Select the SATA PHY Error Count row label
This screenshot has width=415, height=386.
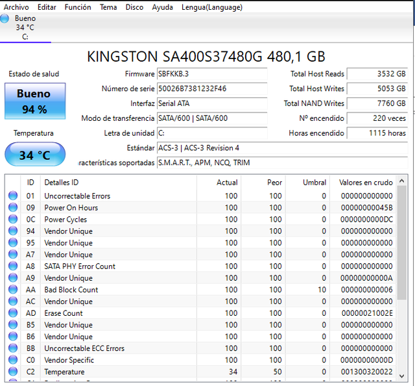[80, 266]
